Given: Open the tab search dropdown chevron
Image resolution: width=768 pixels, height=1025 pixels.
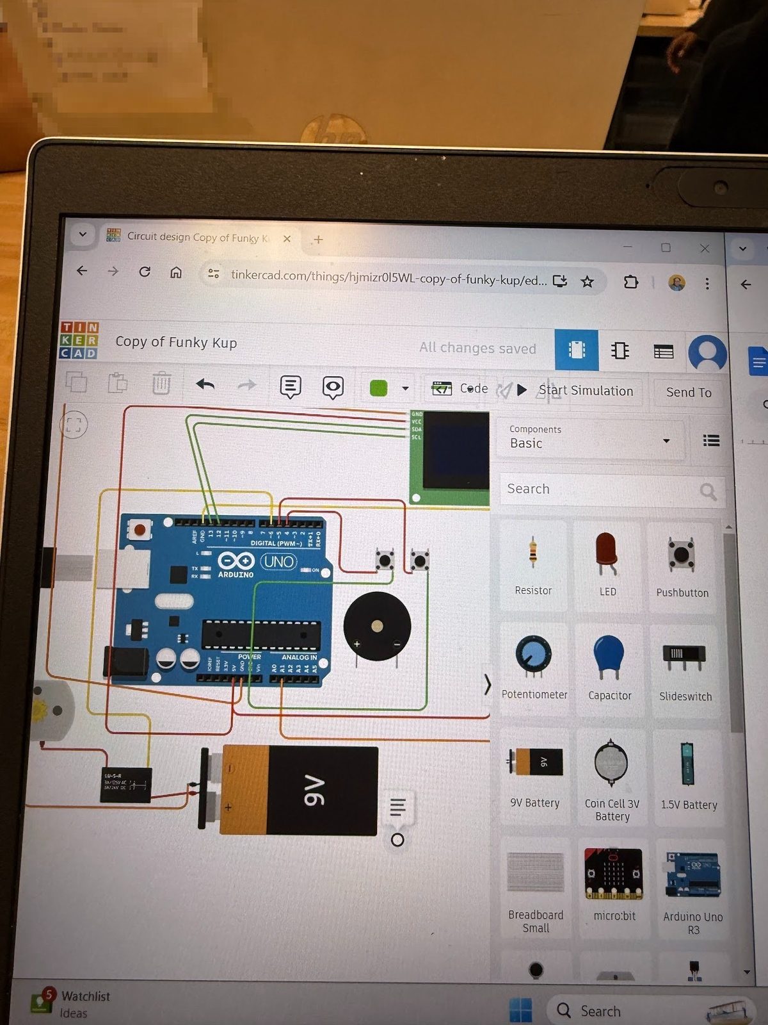Looking at the screenshot, I should [x=83, y=234].
